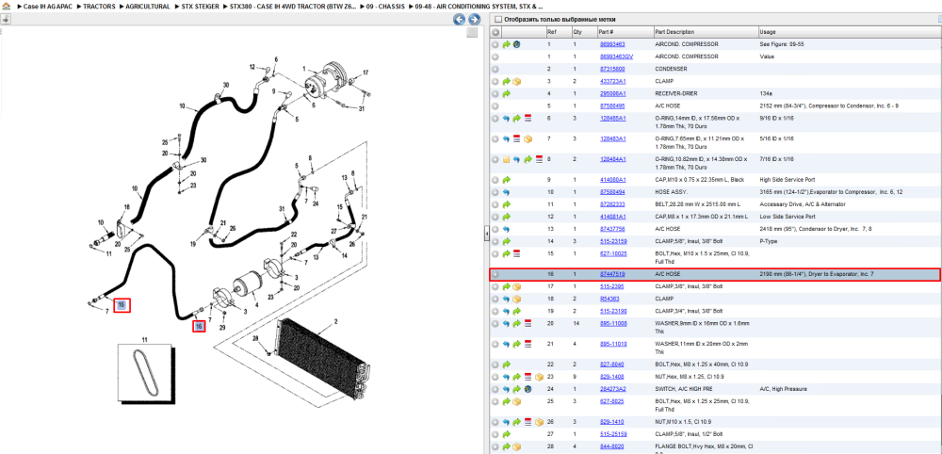
Task: Click the red list icon in the 128485A1 row
Action: [528, 119]
